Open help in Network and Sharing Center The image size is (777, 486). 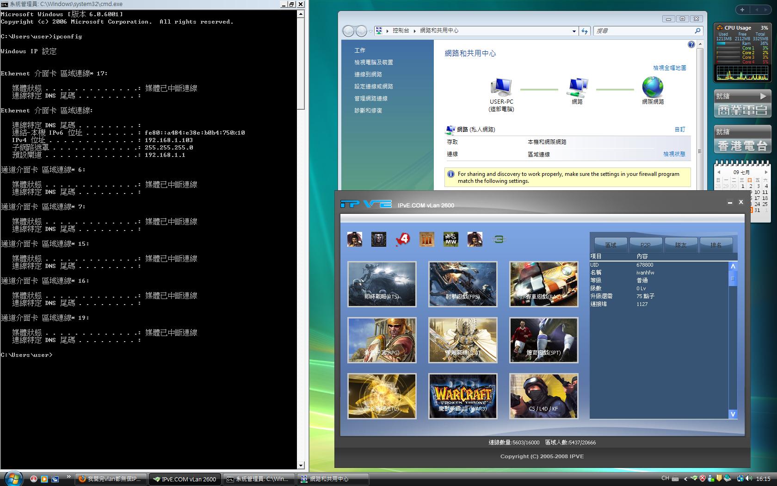click(691, 44)
